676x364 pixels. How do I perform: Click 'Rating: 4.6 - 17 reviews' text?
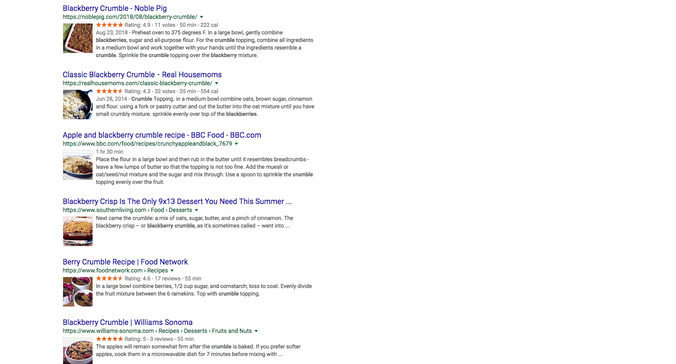click(x=153, y=279)
